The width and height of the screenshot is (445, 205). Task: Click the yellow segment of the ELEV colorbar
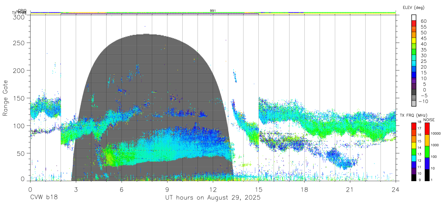click(414, 40)
